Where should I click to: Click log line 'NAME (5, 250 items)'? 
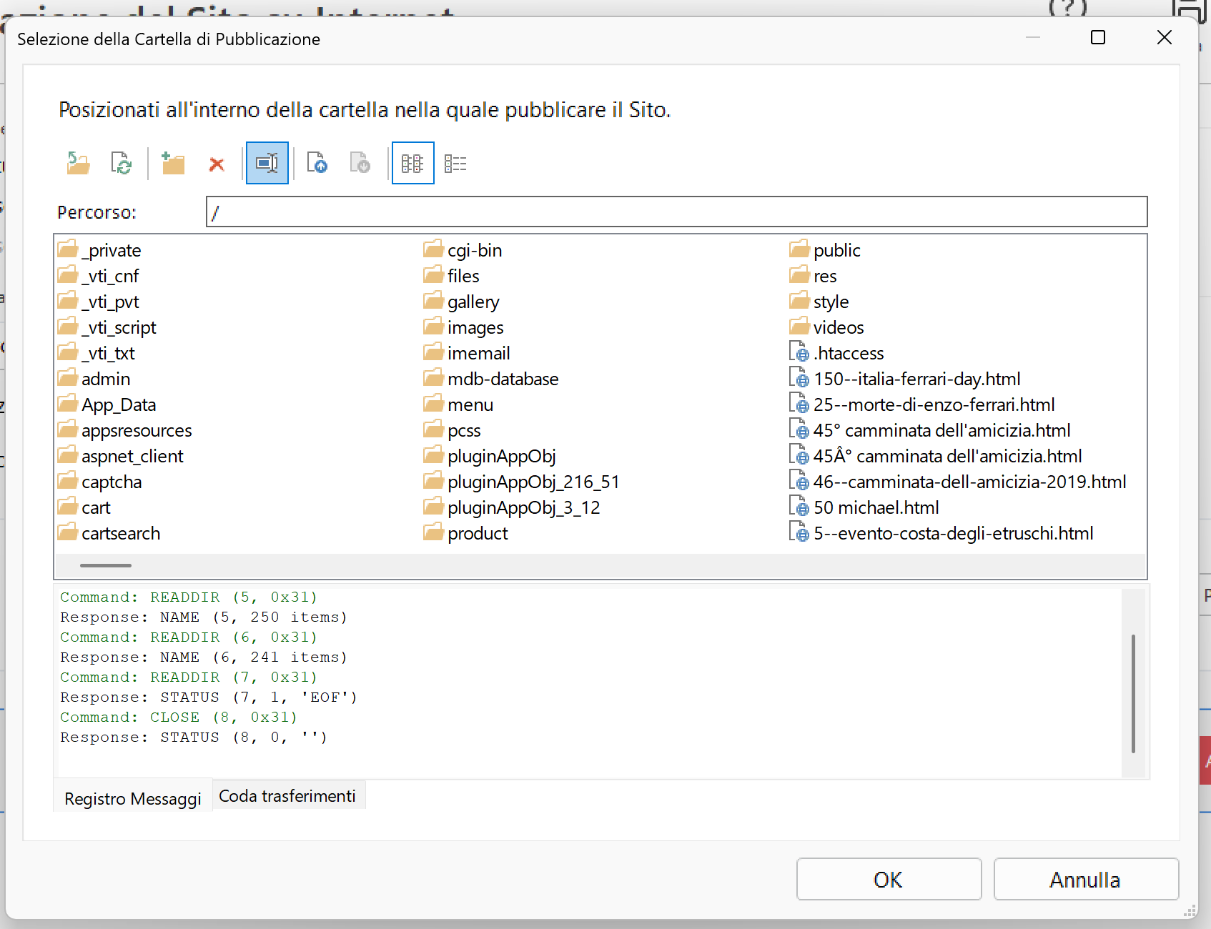point(204,617)
